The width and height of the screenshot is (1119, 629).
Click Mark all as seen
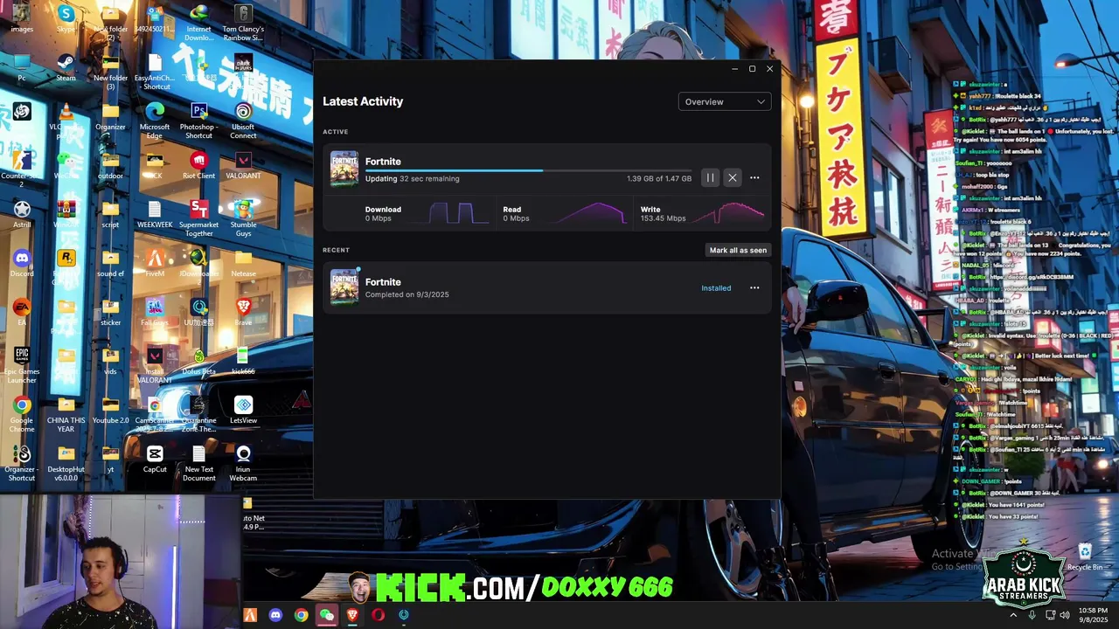[x=738, y=250]
